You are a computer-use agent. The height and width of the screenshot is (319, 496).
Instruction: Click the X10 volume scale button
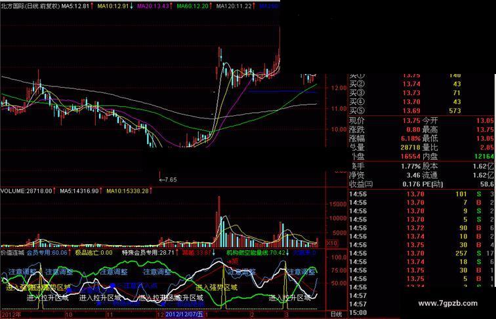pos(331,244)
